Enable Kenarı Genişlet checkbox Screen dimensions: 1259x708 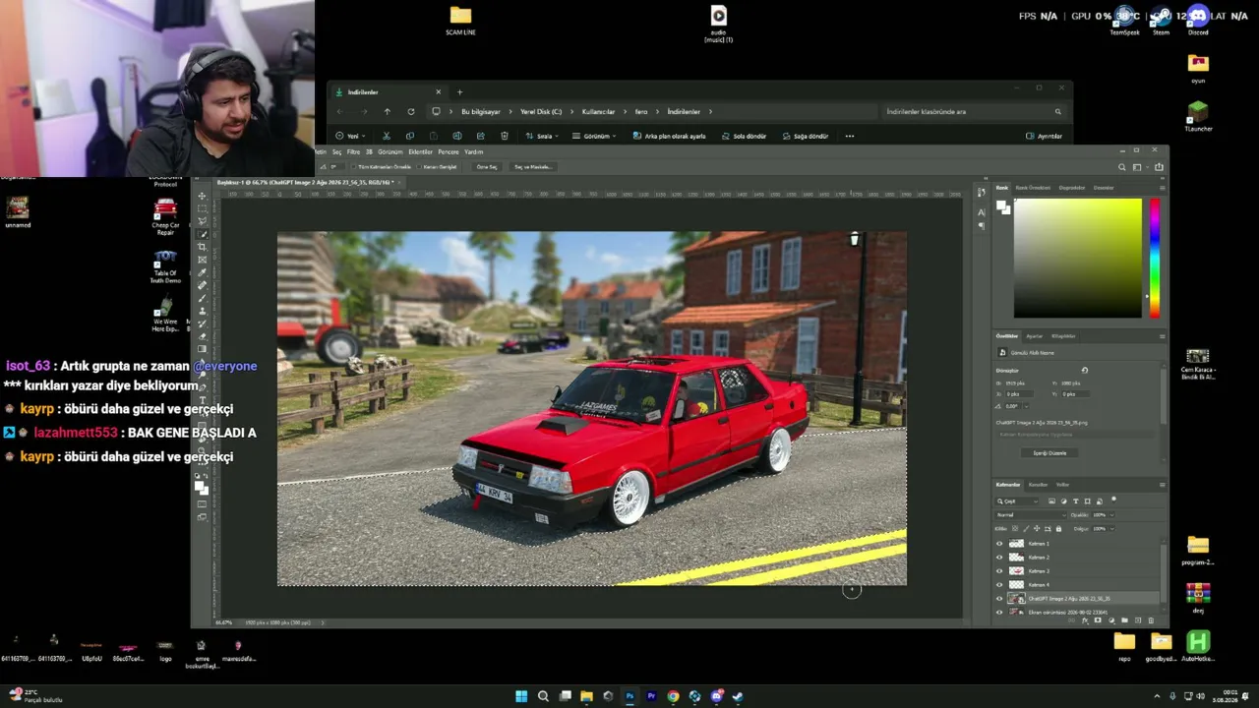click(x=418, y=167)
